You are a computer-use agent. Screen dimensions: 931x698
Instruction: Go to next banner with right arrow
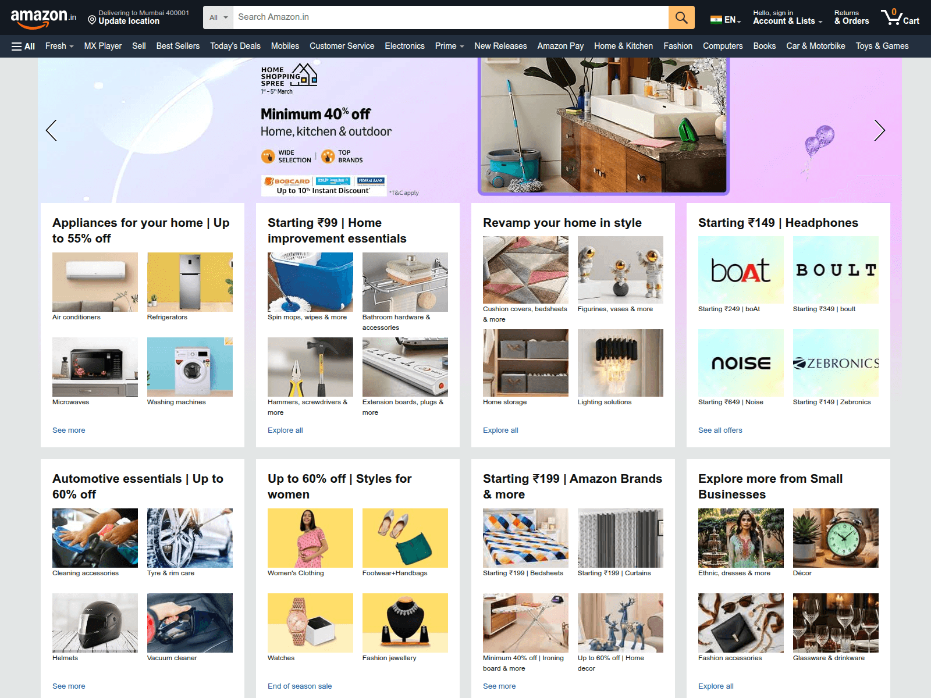(x=879, y=130)
